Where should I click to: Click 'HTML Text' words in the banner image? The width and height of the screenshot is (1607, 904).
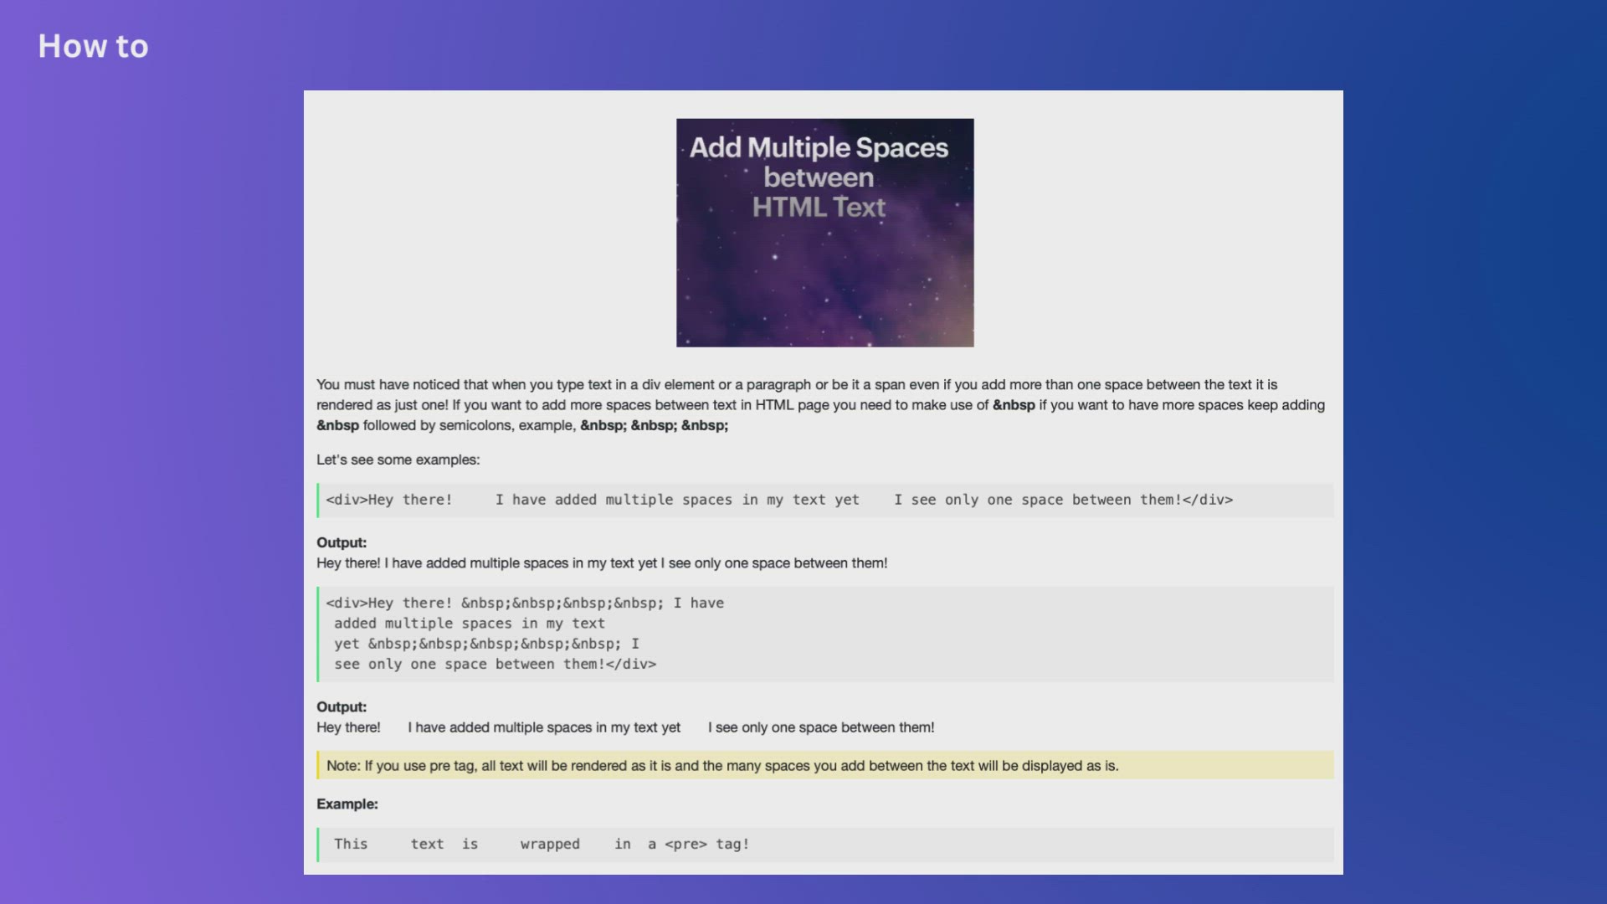tap(818, 208)
